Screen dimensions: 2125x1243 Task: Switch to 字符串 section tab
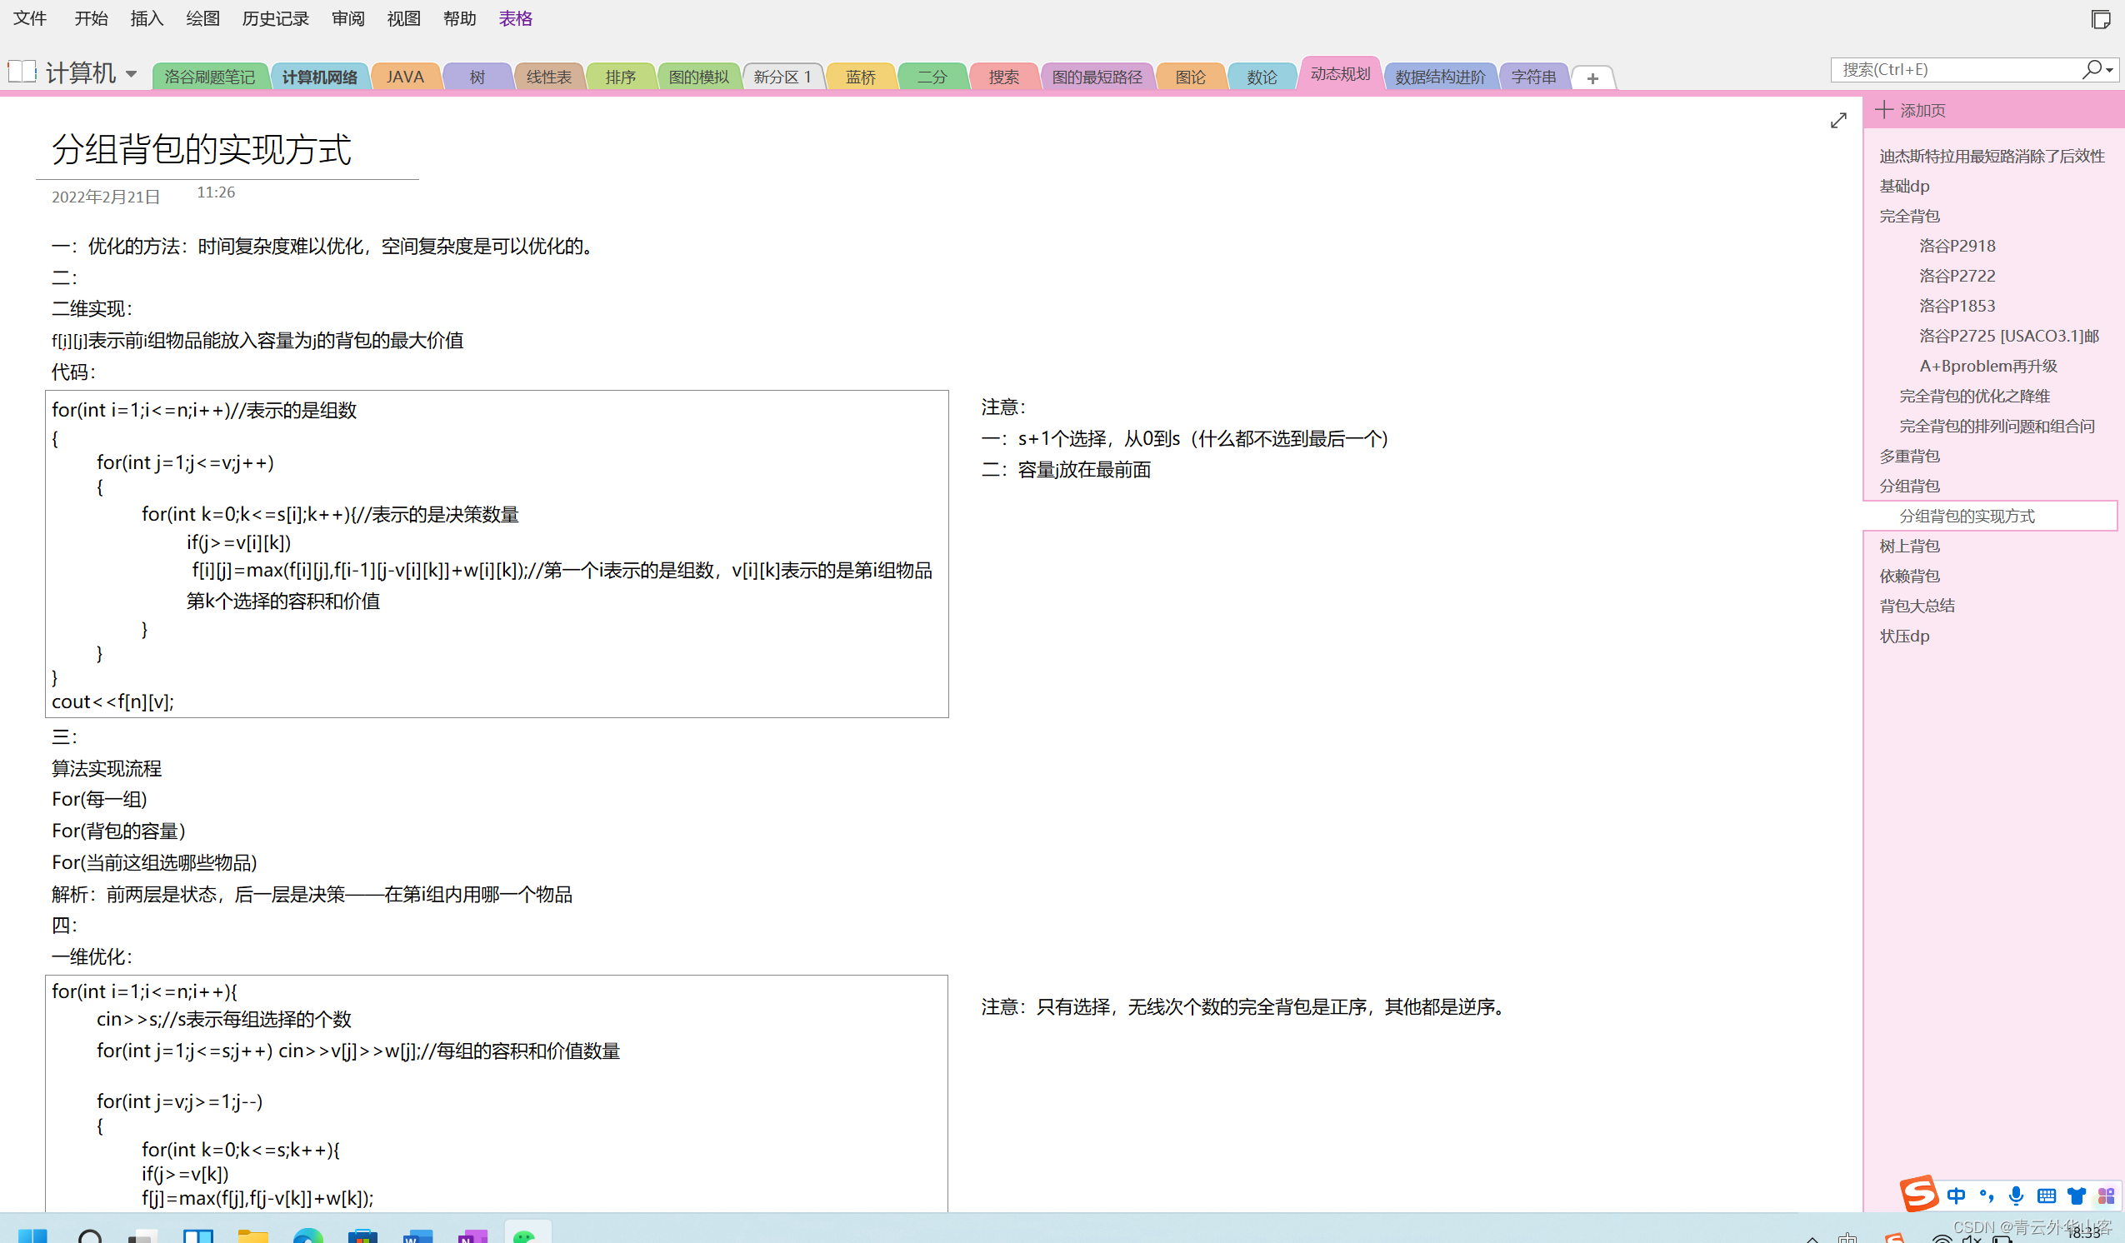click(x=1534, y=77)
